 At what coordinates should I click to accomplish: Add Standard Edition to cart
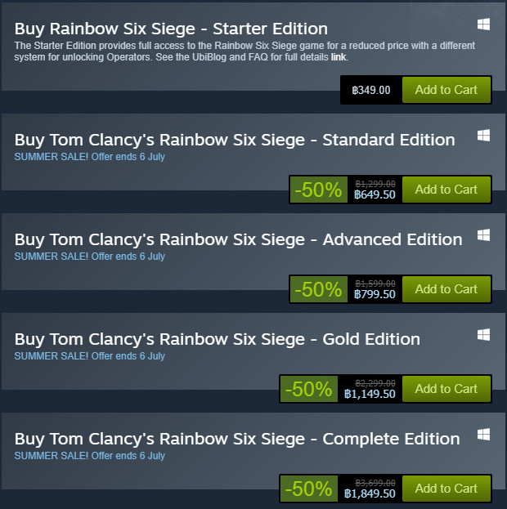click(x=446, y=190)
